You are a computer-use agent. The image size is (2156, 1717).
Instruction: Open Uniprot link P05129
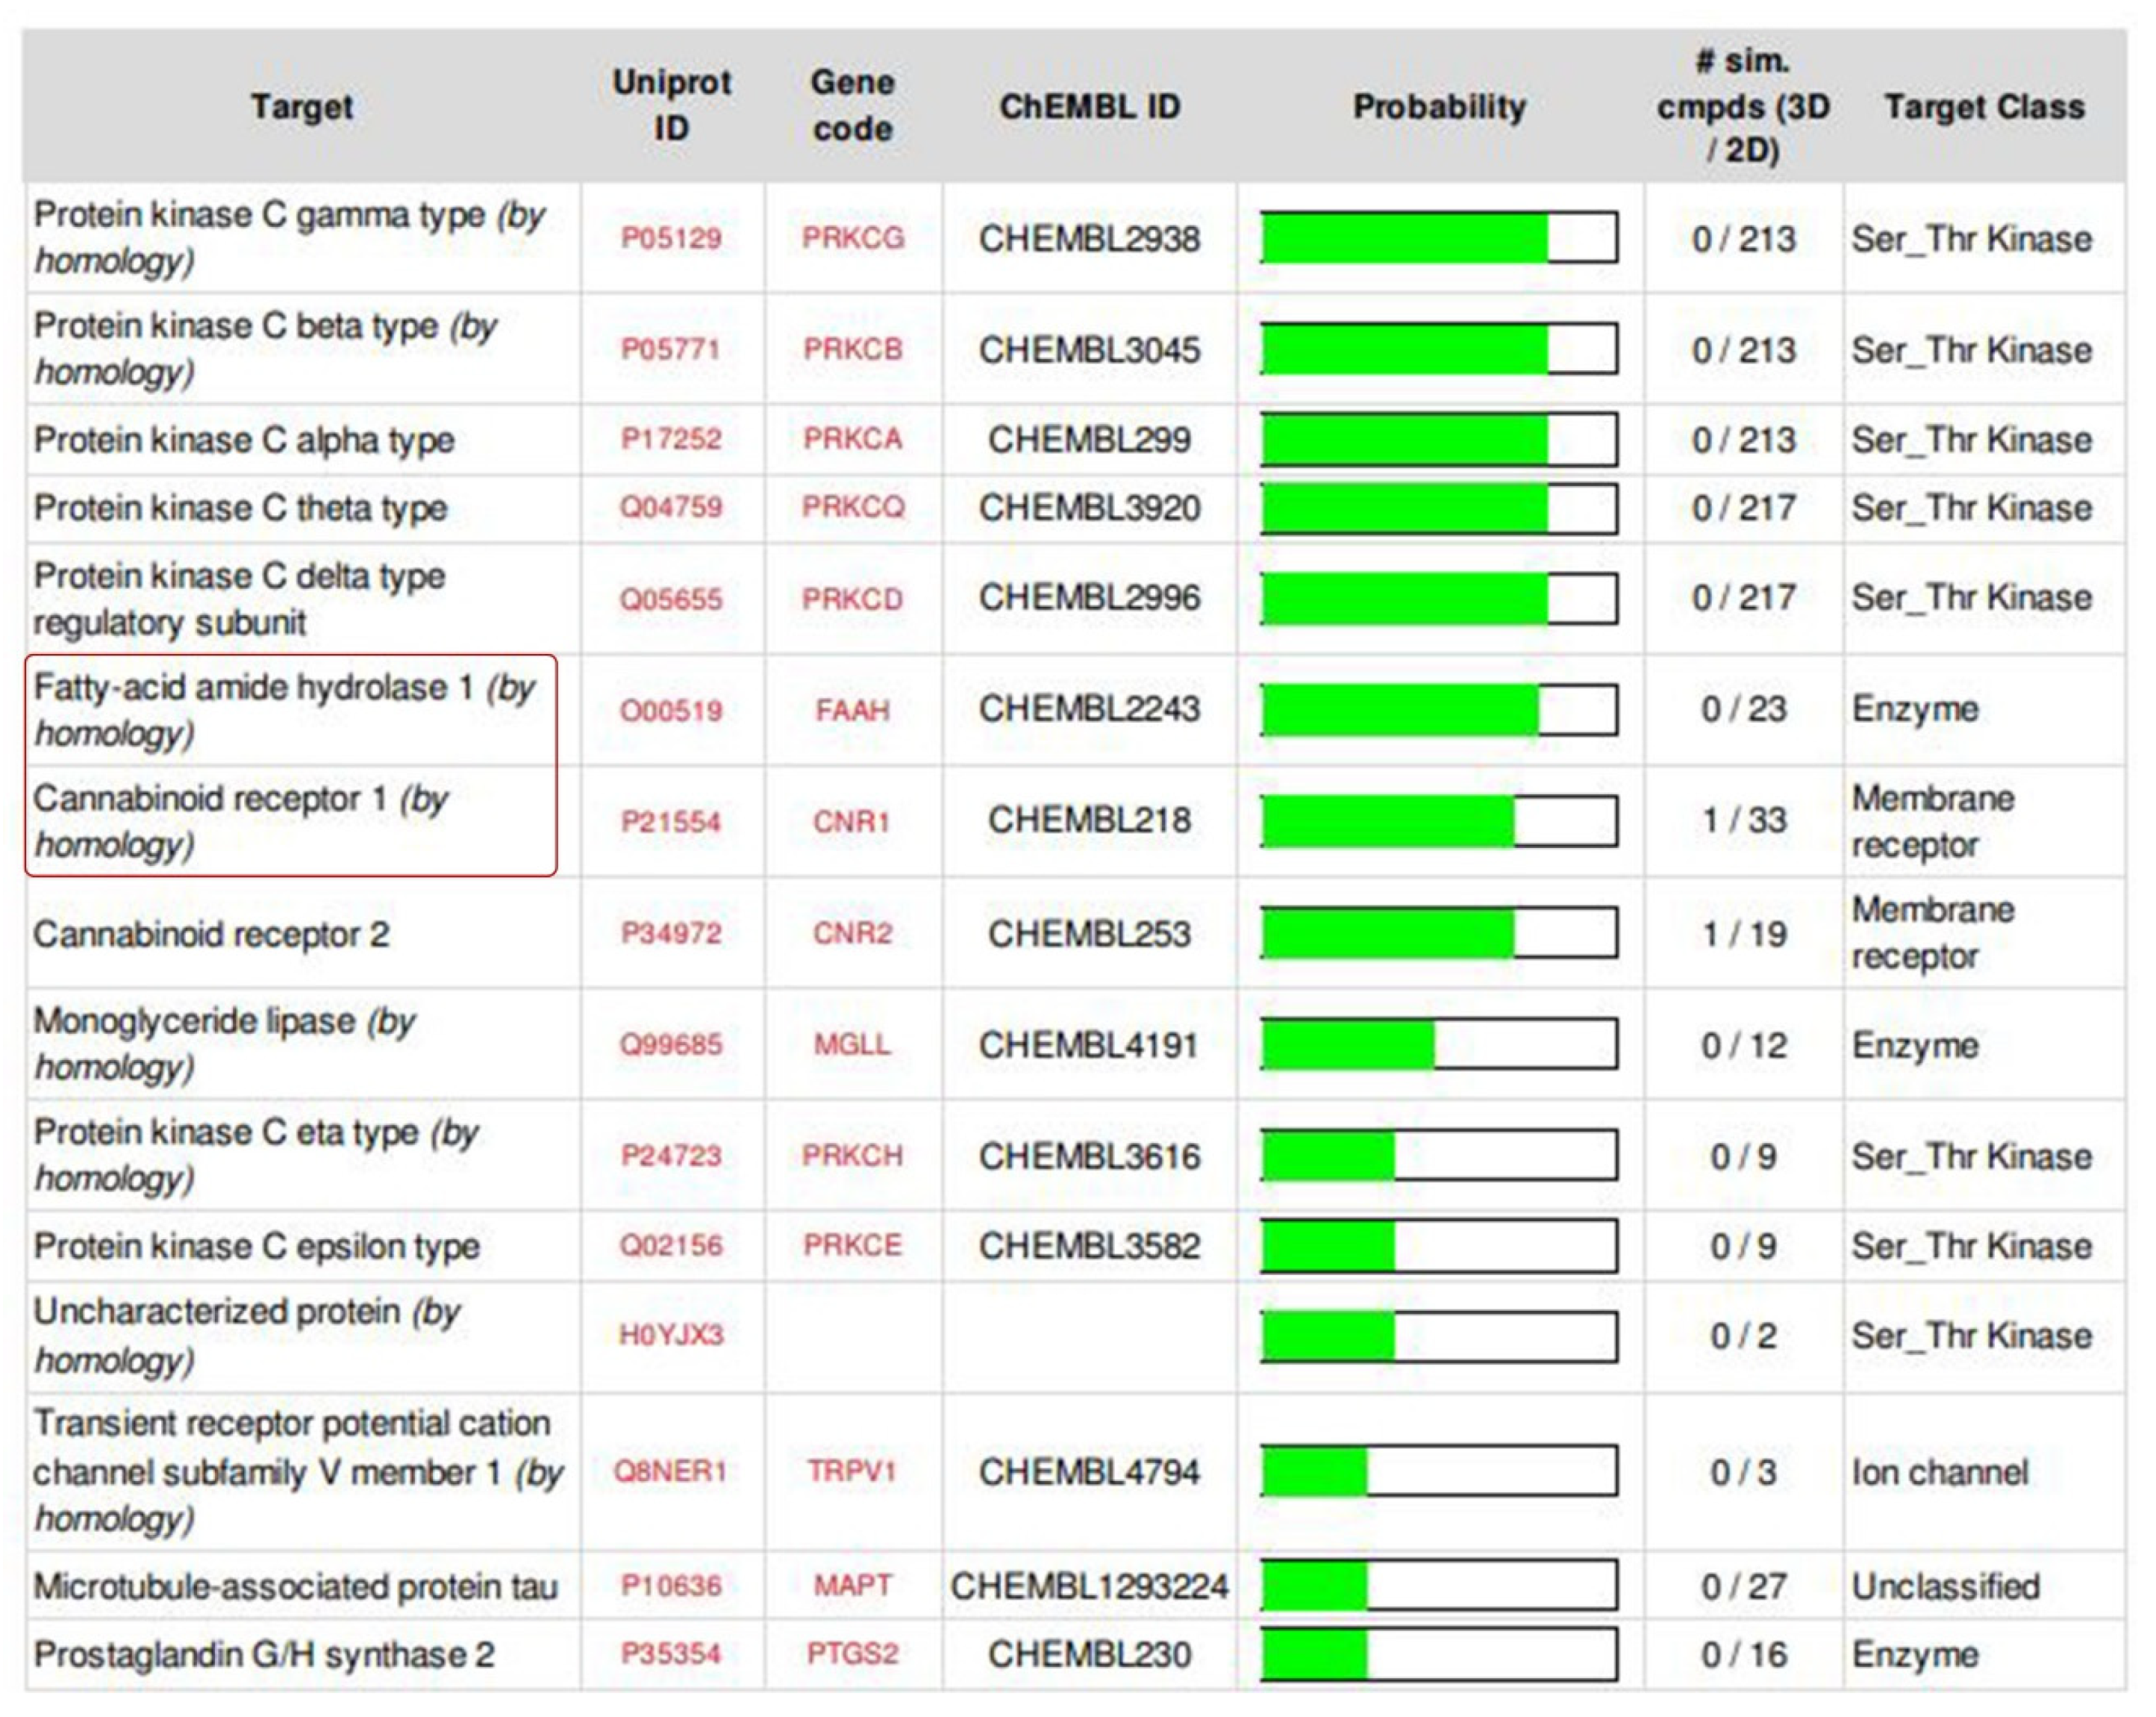670,238
